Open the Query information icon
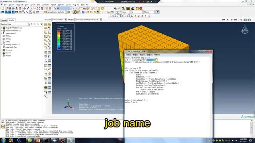This screenshot has width=255, height=143. pyautogui.click(x=83, y=12)
